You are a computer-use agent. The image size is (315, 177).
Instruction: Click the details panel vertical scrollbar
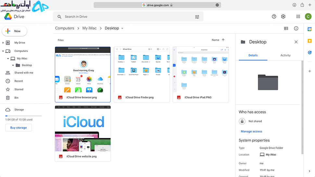[302, 107]
